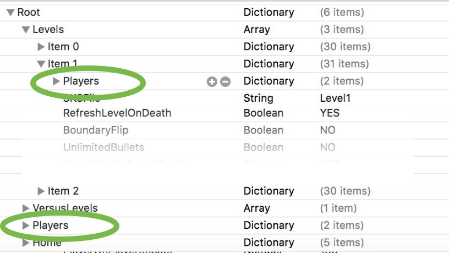Expand the Home dictionary triangle
Image resolution: width=449 pixels, height=253 pixels.
(x=25, y=243)
